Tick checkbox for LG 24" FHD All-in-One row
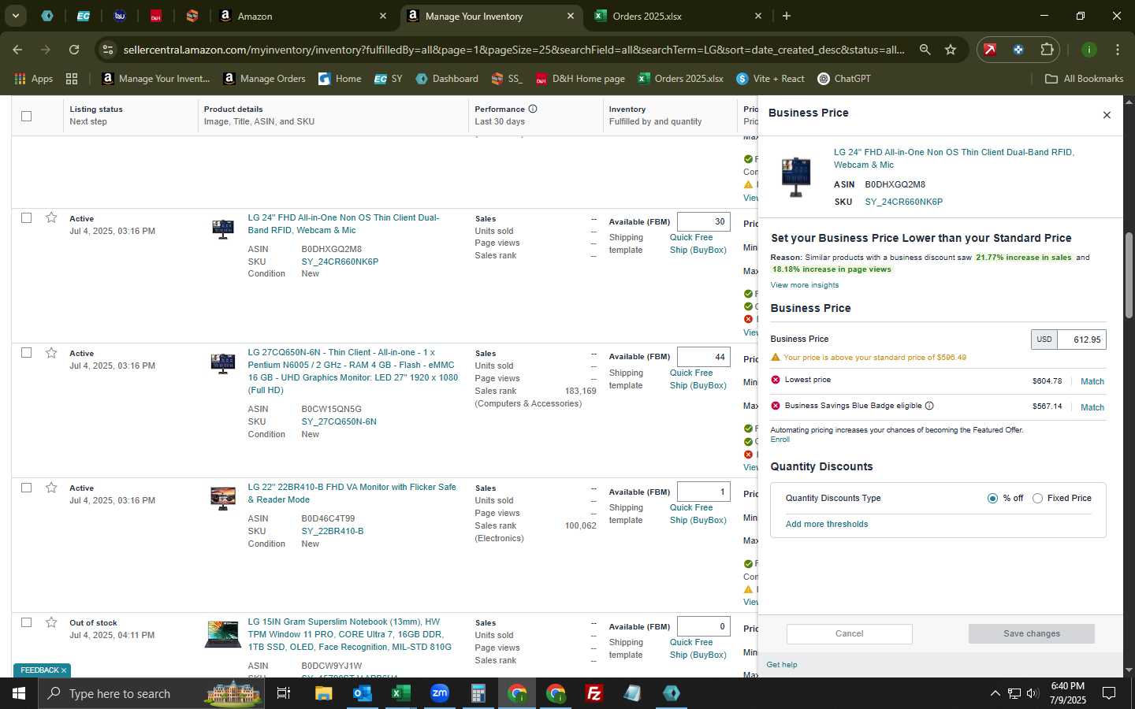Image resolution: width=1135 pixels, height=709 pixels. [x=26, y=217]
